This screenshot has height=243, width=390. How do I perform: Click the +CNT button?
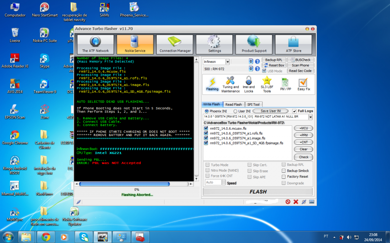pyautogui.click(x=304, y=142)
